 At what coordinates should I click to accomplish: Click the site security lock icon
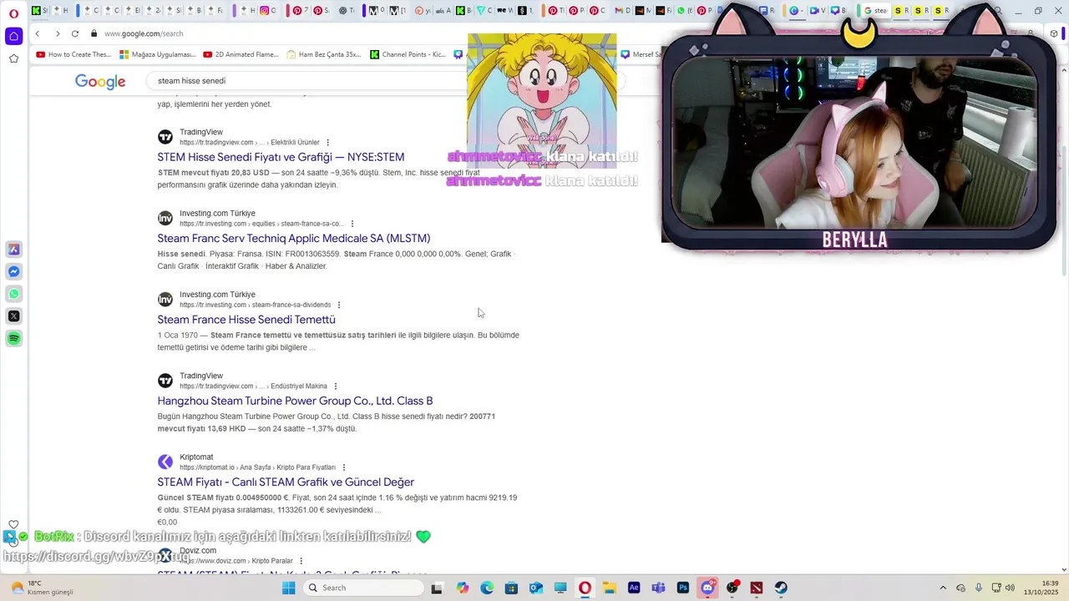click(94, 33)
